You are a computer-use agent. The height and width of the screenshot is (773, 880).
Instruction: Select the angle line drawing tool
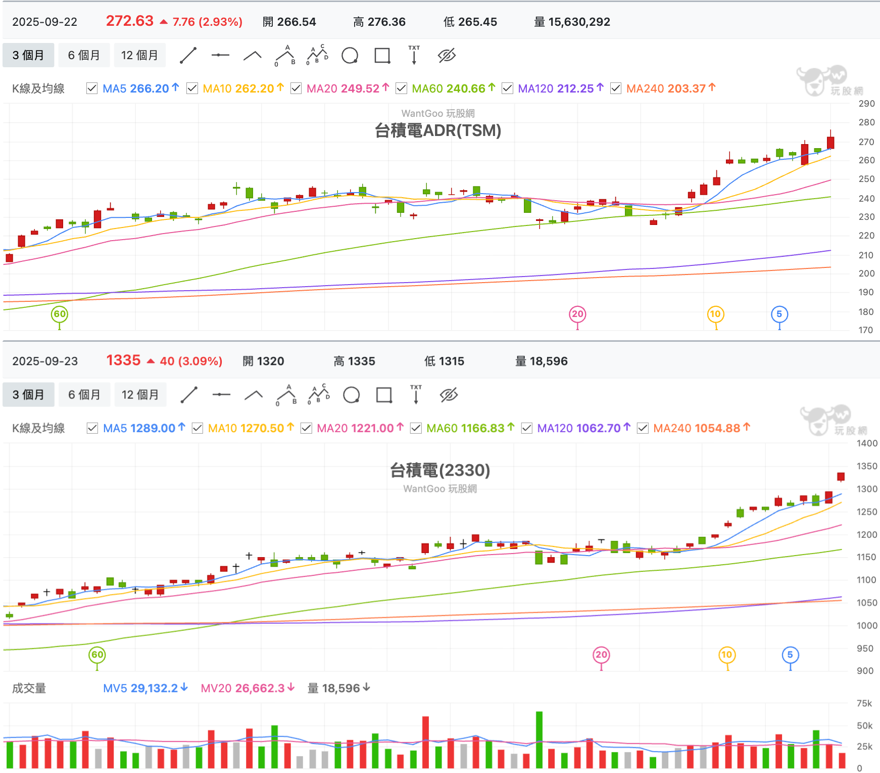tap(253, 55)
